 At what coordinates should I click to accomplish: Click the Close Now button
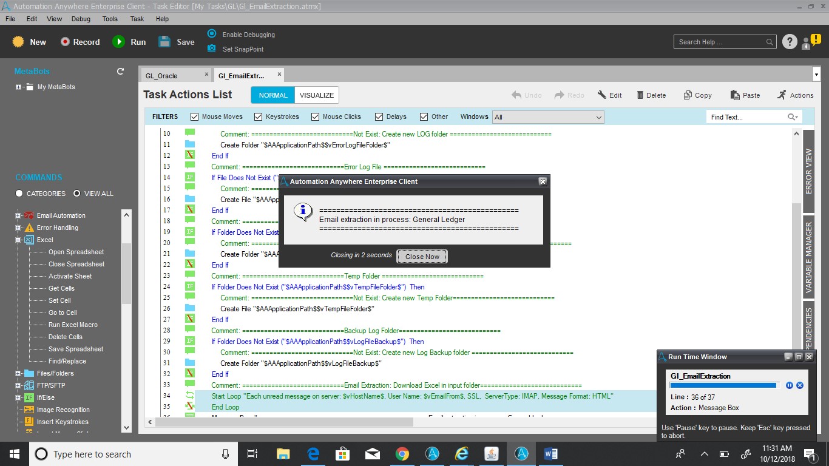(x=422, y=257)
